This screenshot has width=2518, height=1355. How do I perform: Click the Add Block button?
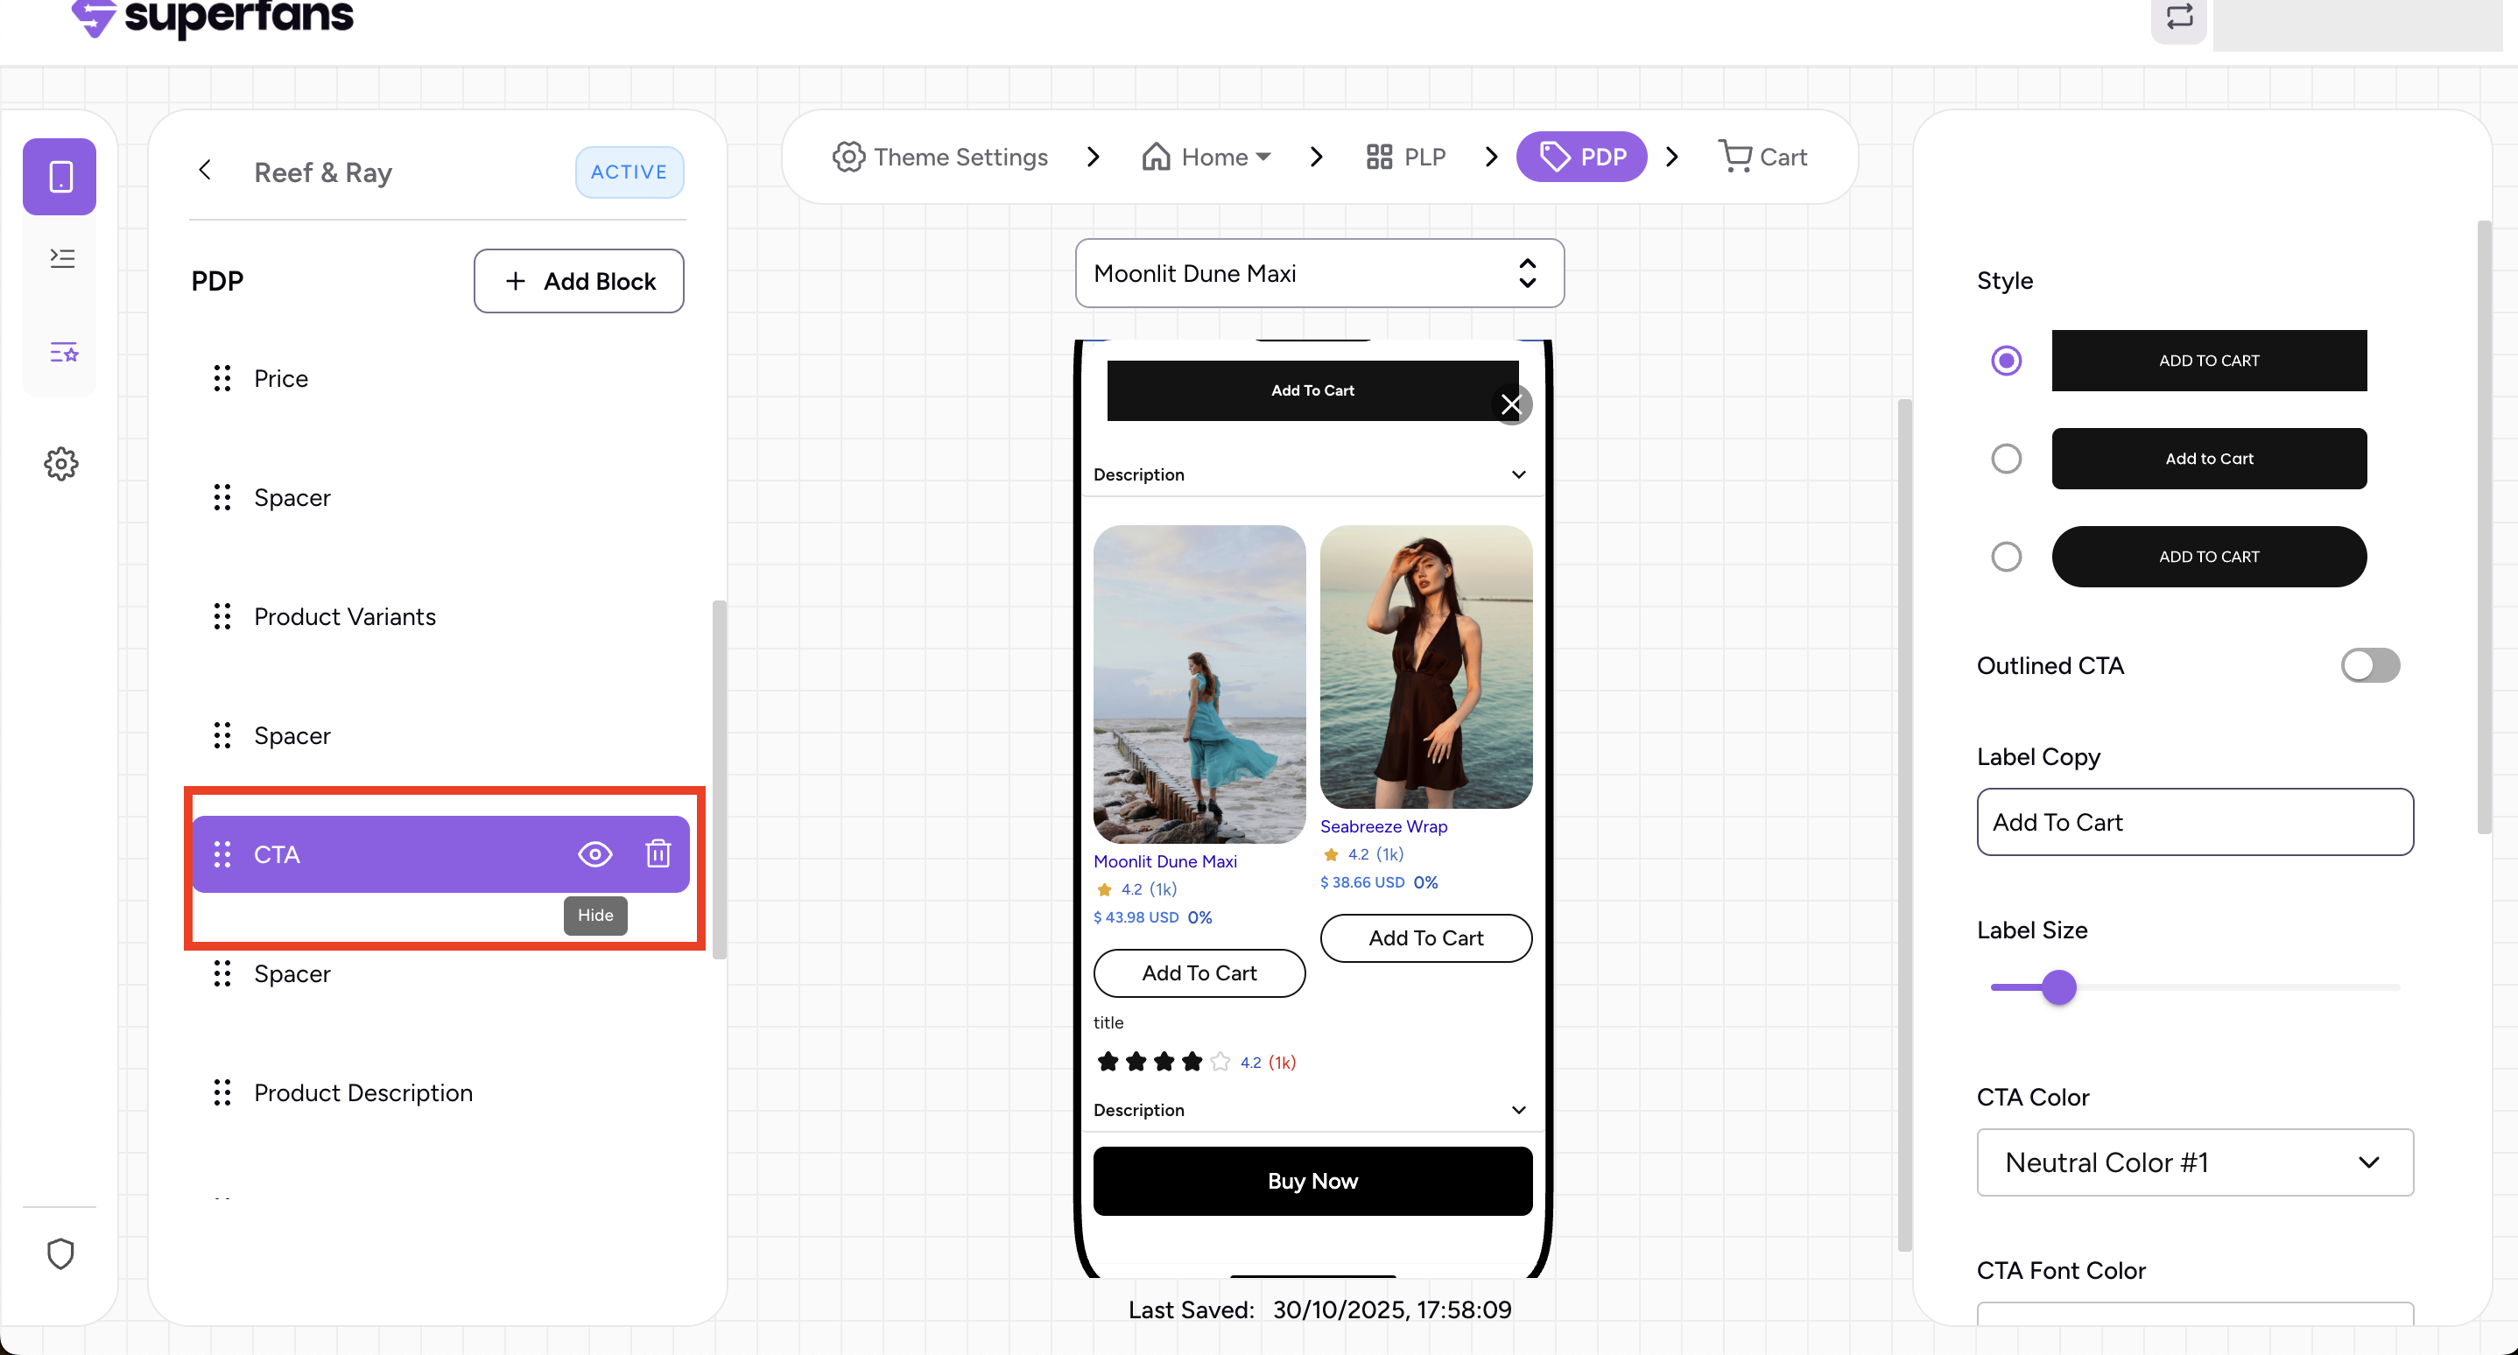(x=579, y=281)
